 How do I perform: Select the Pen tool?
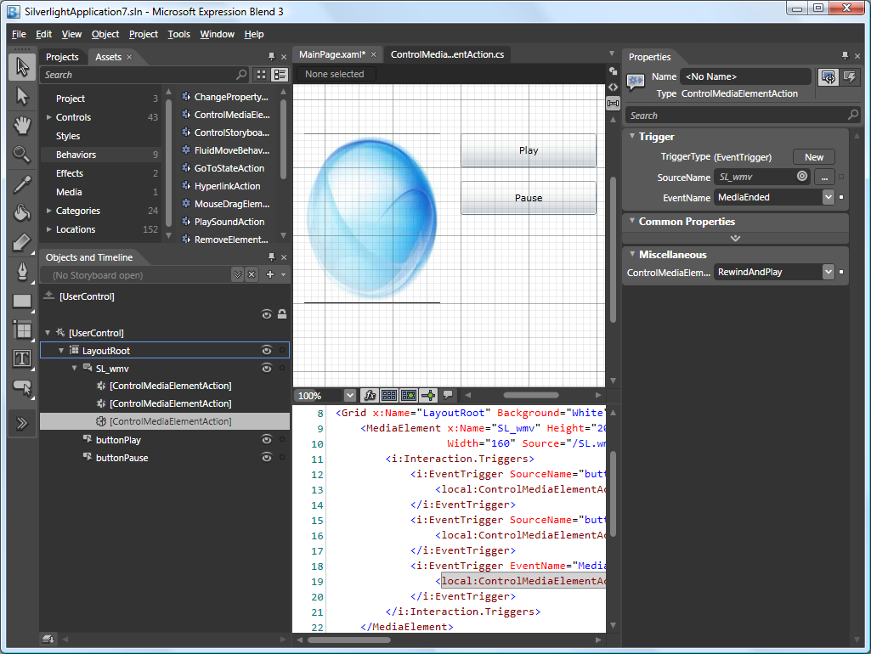tap(22, 271)
